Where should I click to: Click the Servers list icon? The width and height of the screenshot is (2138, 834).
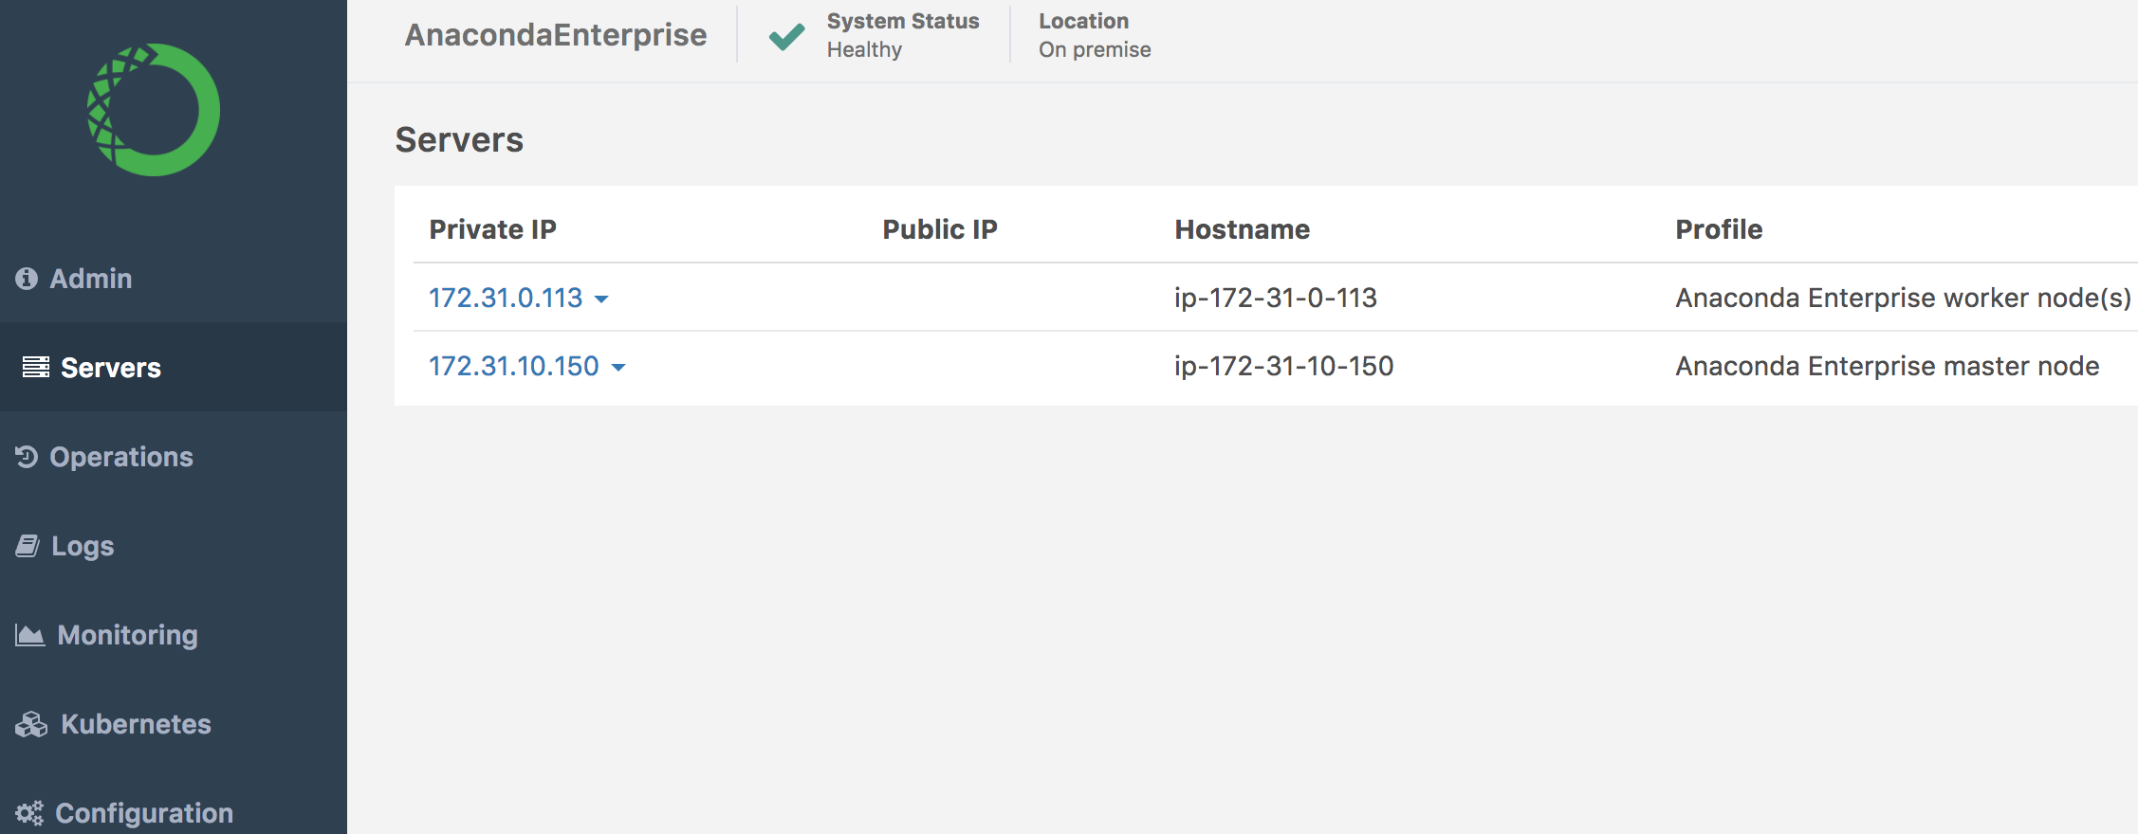pyautogui.click(x=36, y=368)
